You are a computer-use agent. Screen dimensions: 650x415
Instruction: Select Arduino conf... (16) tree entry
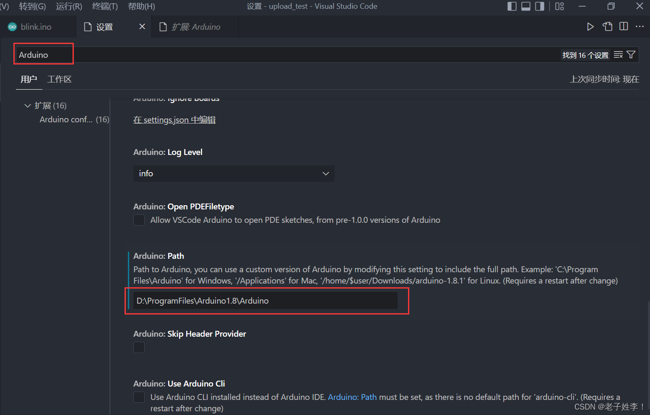coord(74,119)
